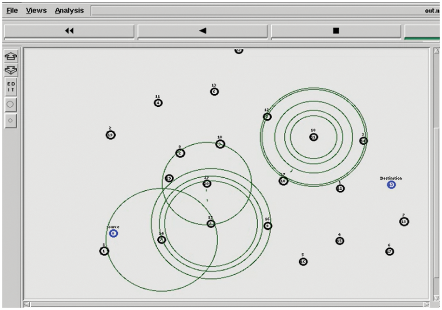Select the small circle node tool

coord(10,121)
